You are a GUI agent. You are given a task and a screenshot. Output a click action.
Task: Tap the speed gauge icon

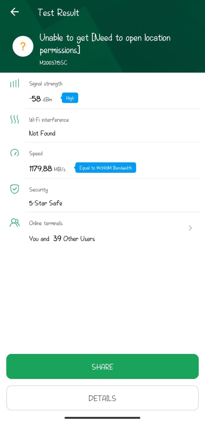[x=15, y=153]
